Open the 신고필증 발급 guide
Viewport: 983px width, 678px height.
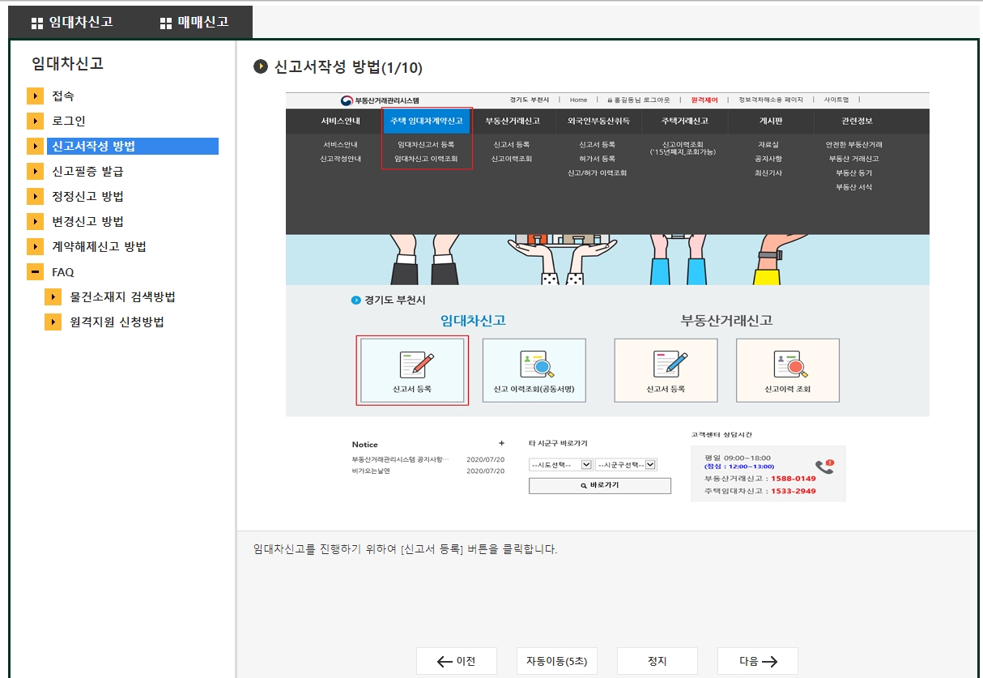point(87,171)
